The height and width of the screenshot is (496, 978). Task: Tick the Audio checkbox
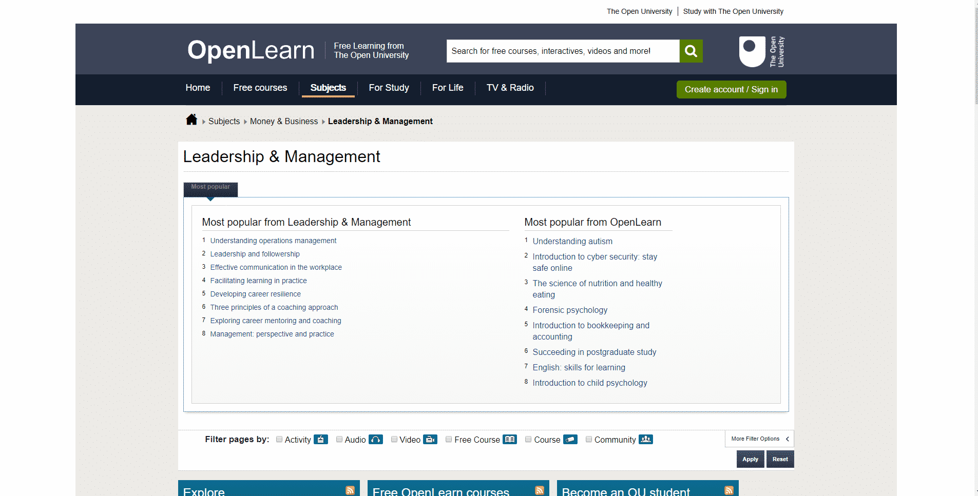339,439
